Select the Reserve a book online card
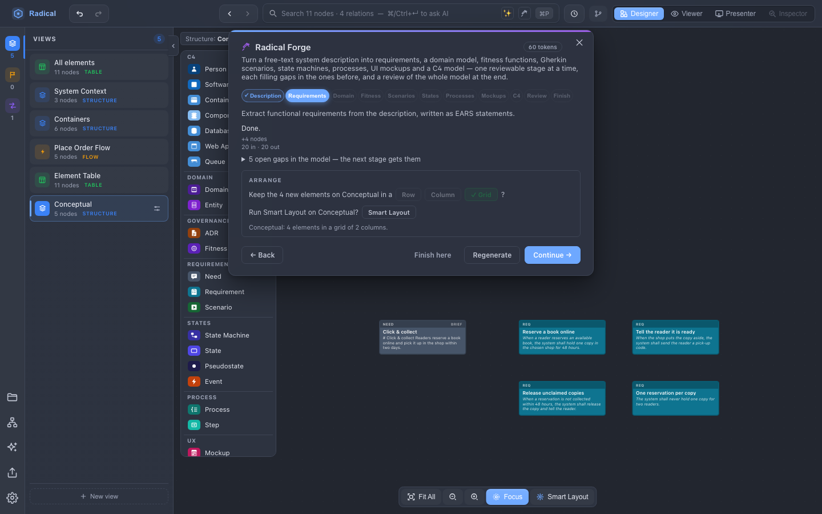 pyautogui.click(x=562, y=337)
